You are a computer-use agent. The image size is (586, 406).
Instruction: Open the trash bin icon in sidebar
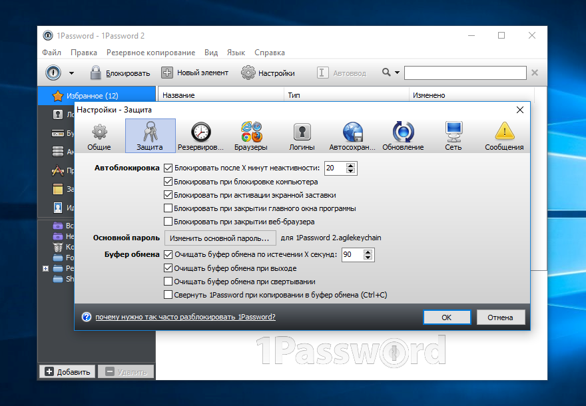[x=57, y=247]
